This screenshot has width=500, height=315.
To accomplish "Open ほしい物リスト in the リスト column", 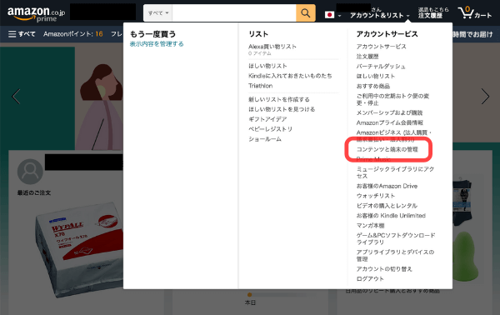I will 267,66.
